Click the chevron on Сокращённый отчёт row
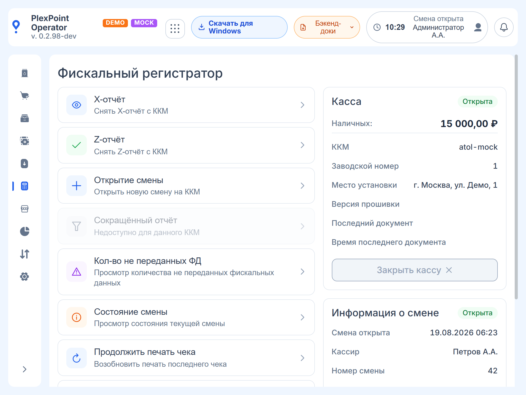The width and height of the screenshot is (526, 395). [x=303, y=226]
